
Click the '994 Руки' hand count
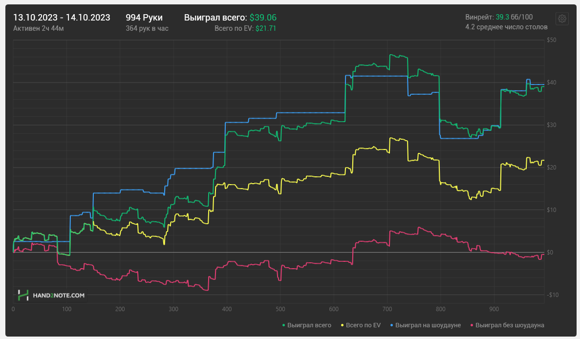[x=144, y=18]
